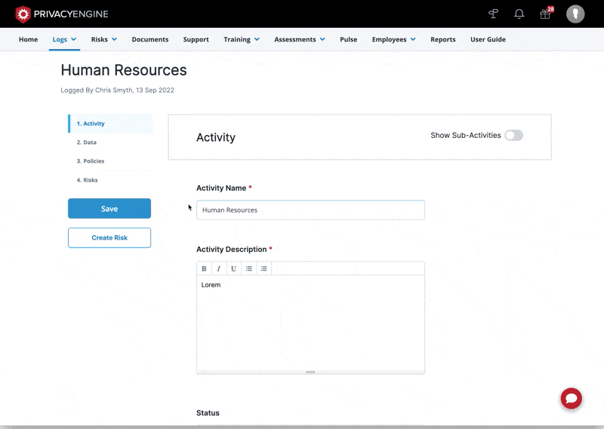The width and height of the screenshot is (604, 429).
Task: Click the Human Resources page heading
Action: click(124, 70)
